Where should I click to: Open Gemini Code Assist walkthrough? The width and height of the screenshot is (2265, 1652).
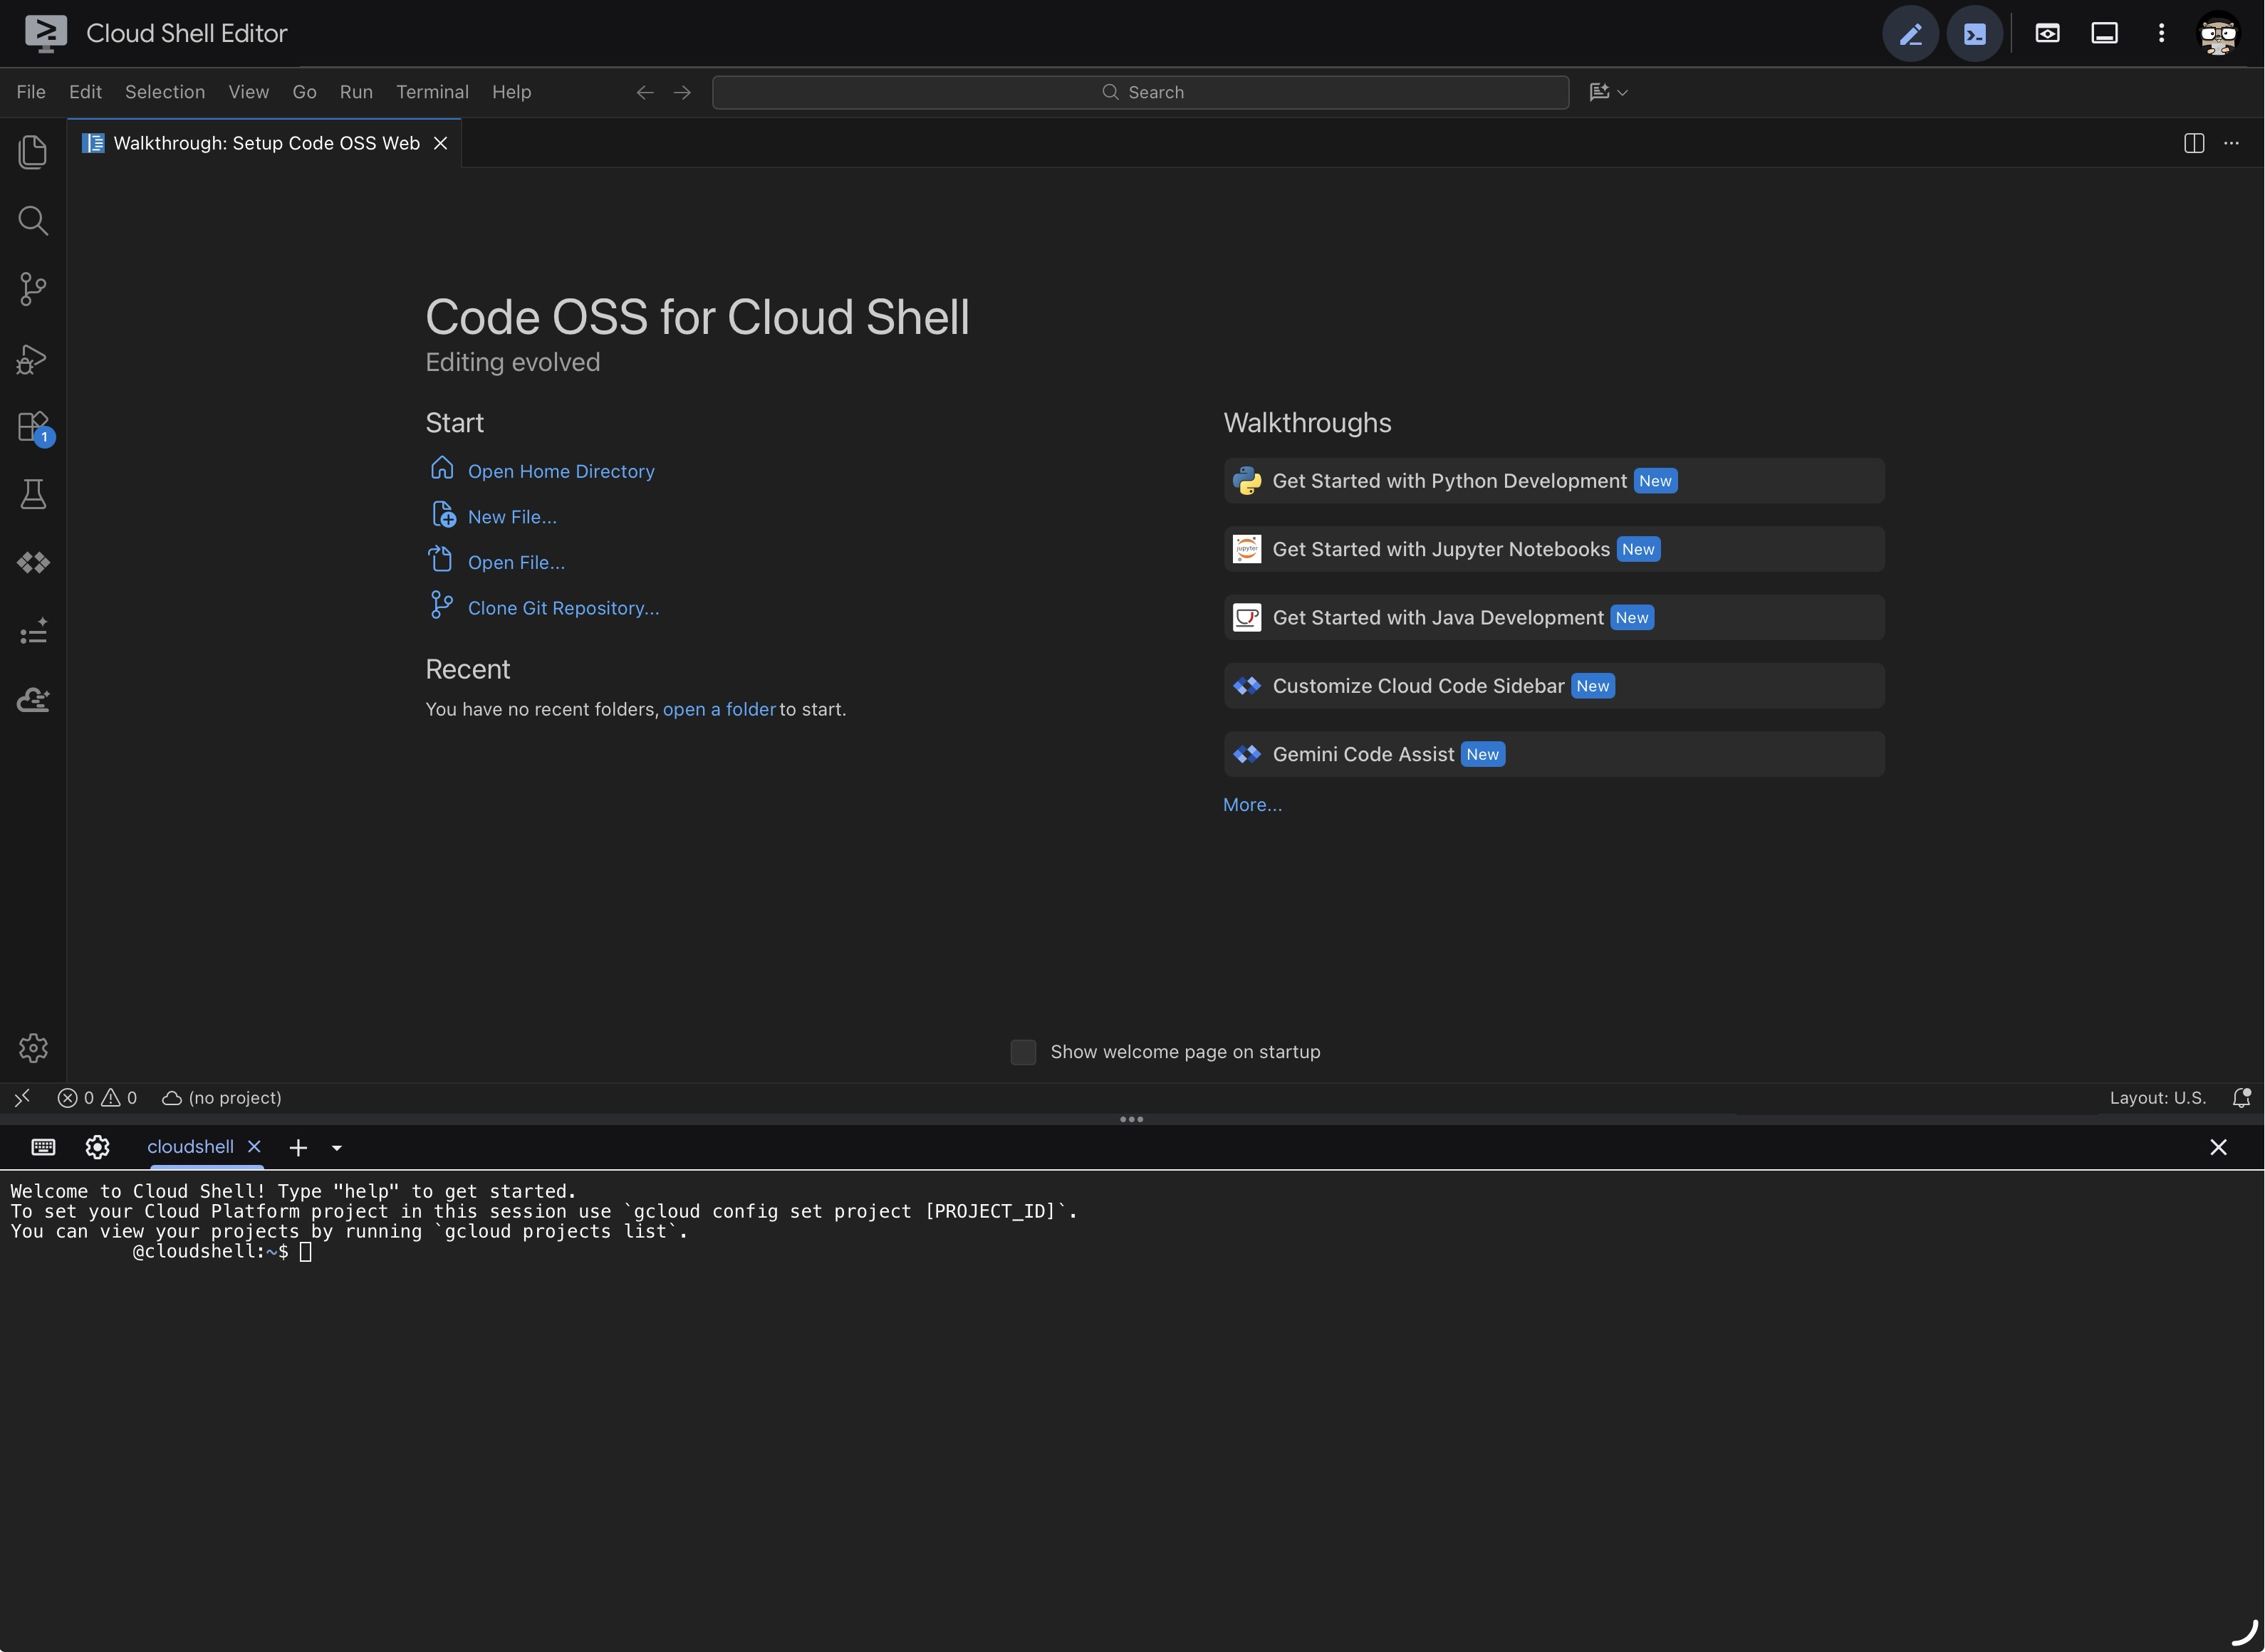[1554, 754]
